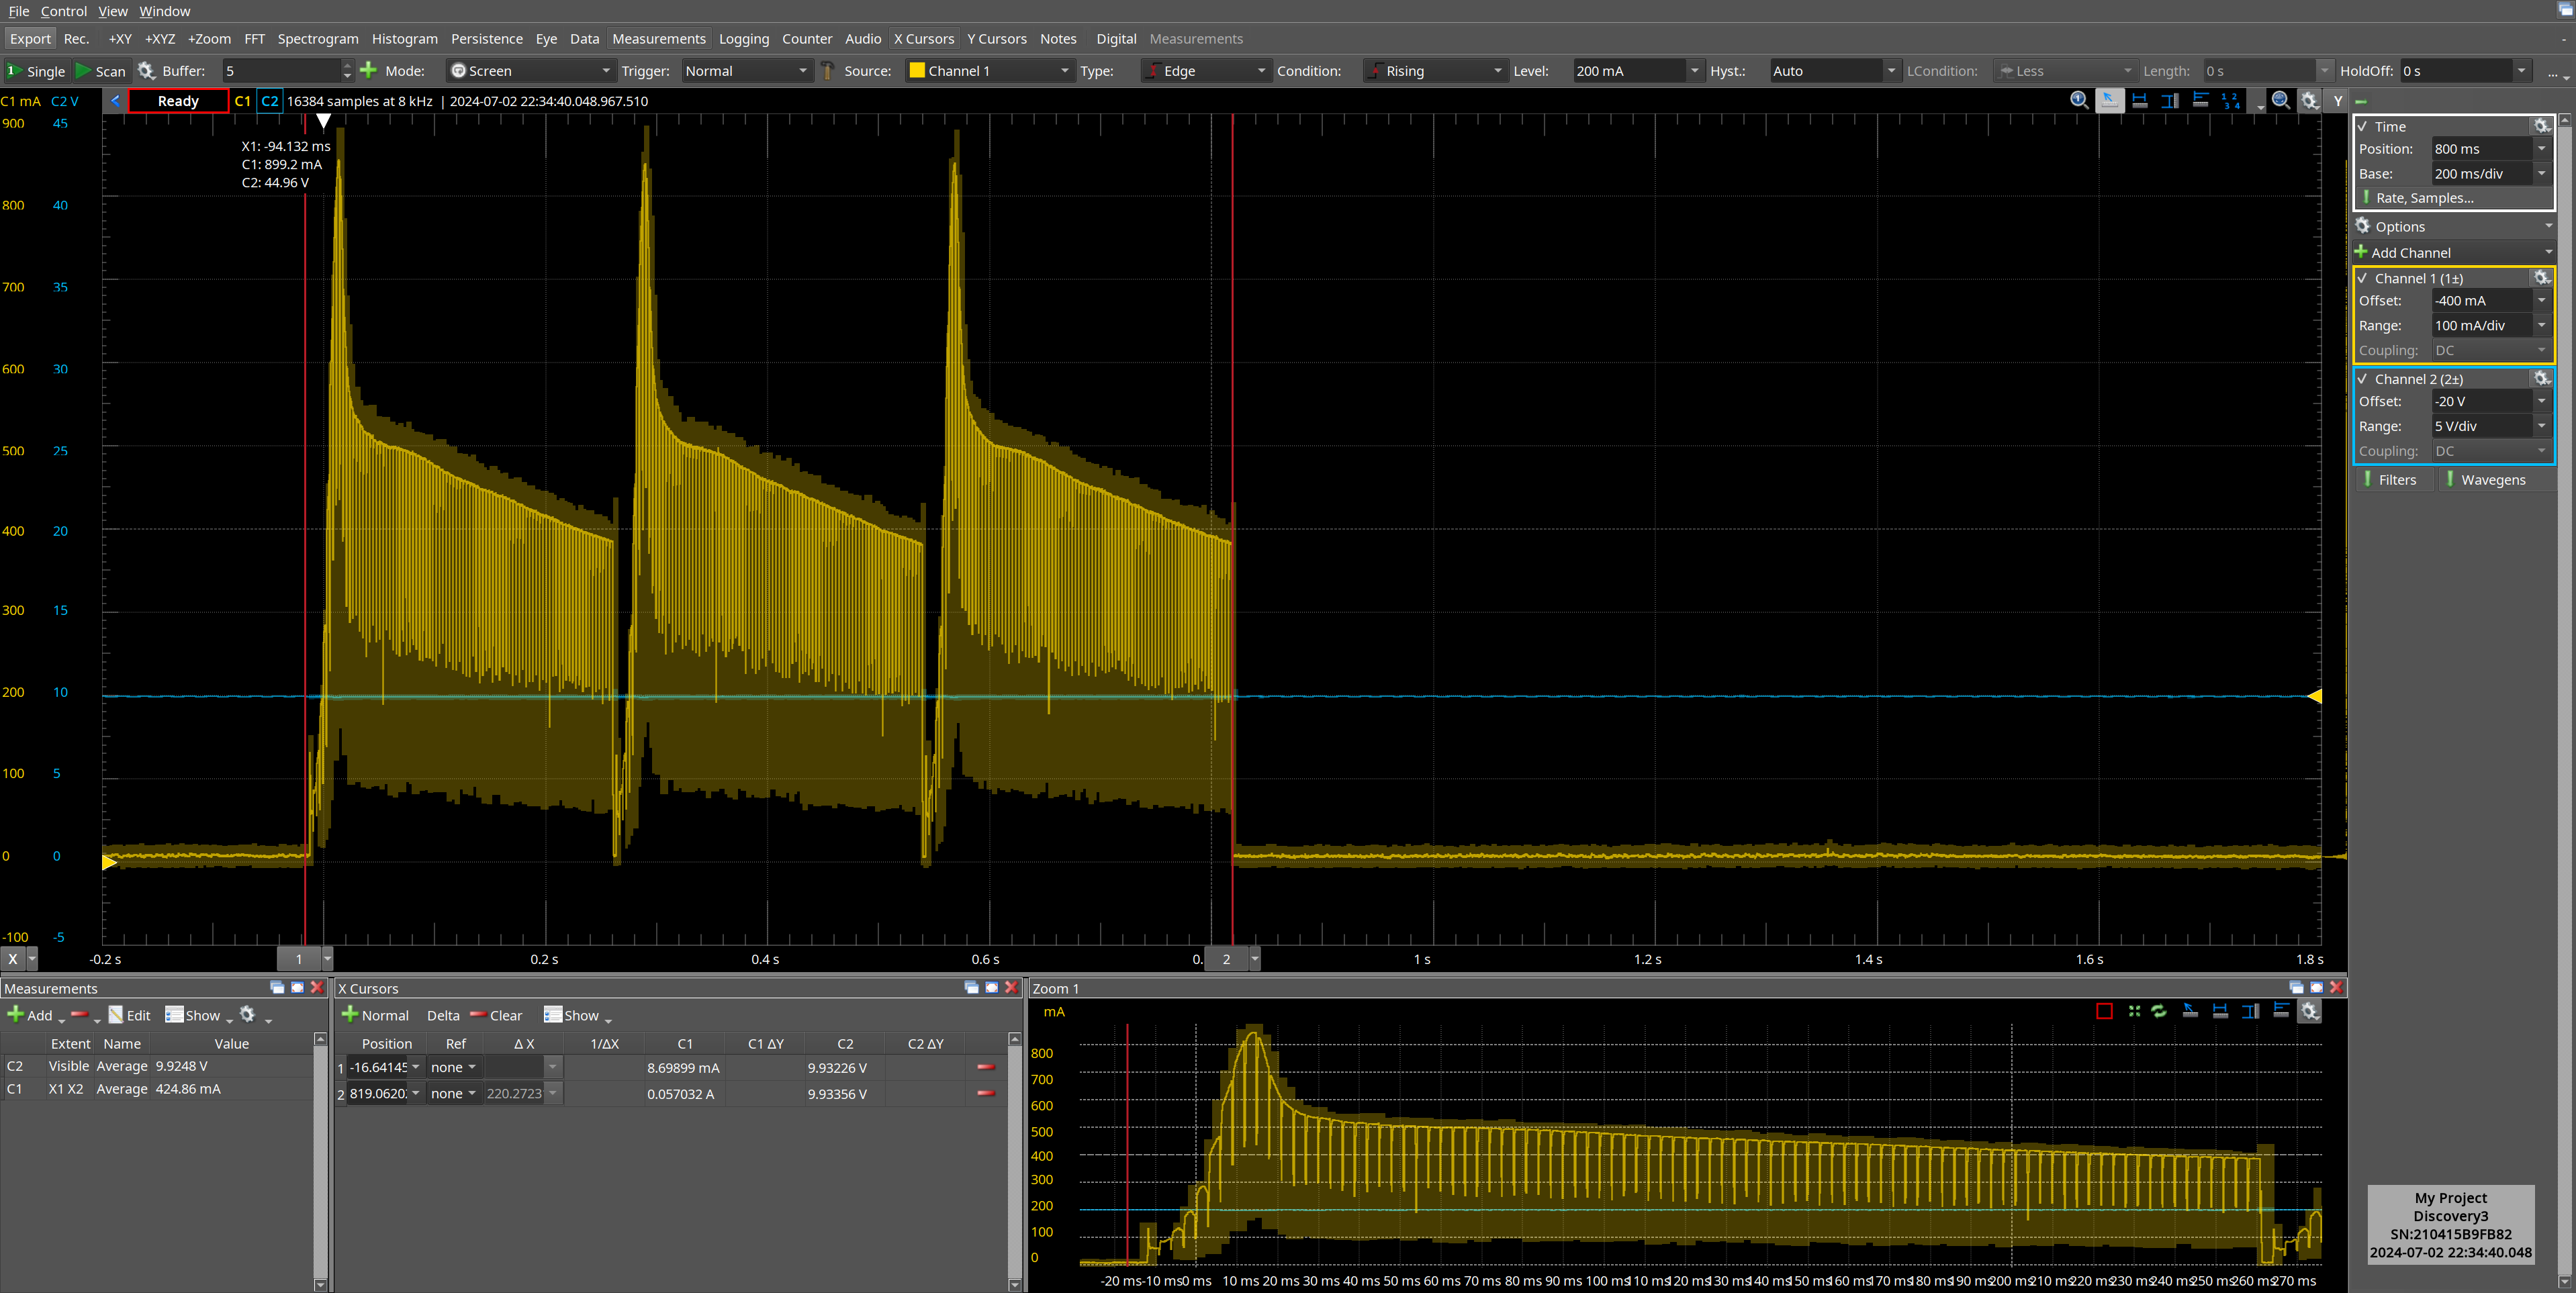2576x1293 pixels.
Task: Select the quick measure pointer cursor tool
Action: pos(2109,100)
